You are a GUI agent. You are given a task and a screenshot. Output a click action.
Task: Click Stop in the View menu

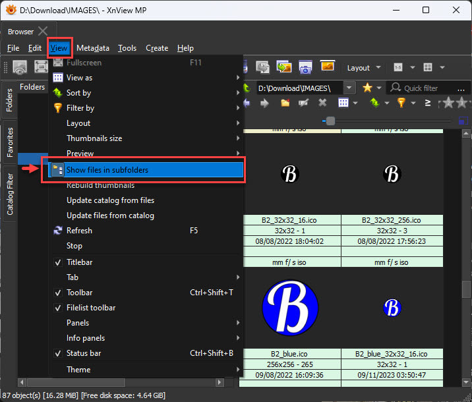point(146,246)
